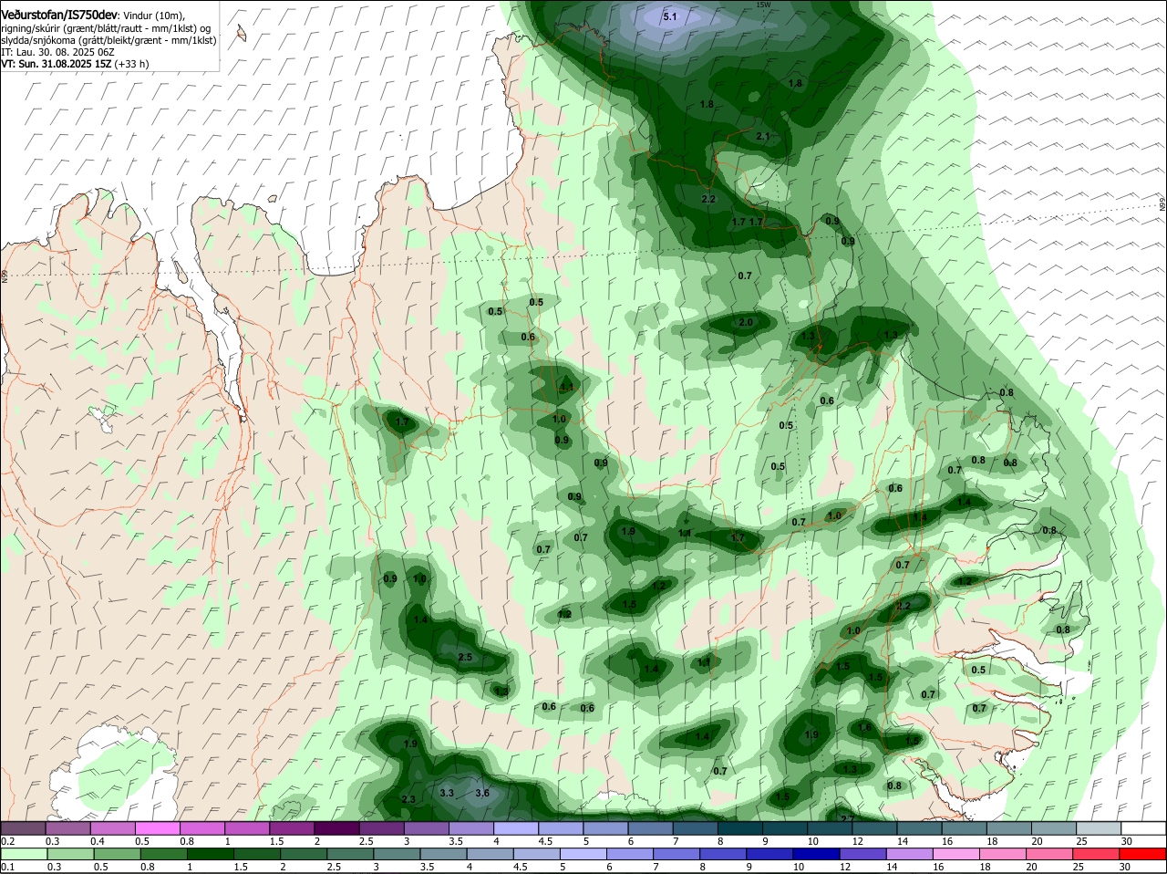
Task: Pick the mauve 0.2–0.3 swatch in upper legend
Action: click(23, 828)
